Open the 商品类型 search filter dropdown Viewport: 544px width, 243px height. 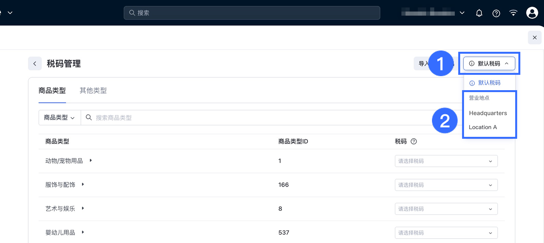[x=60, y=118]
